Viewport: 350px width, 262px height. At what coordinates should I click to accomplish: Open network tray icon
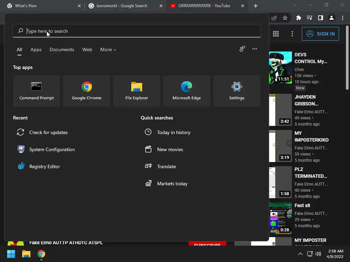(x=310, y=254)
